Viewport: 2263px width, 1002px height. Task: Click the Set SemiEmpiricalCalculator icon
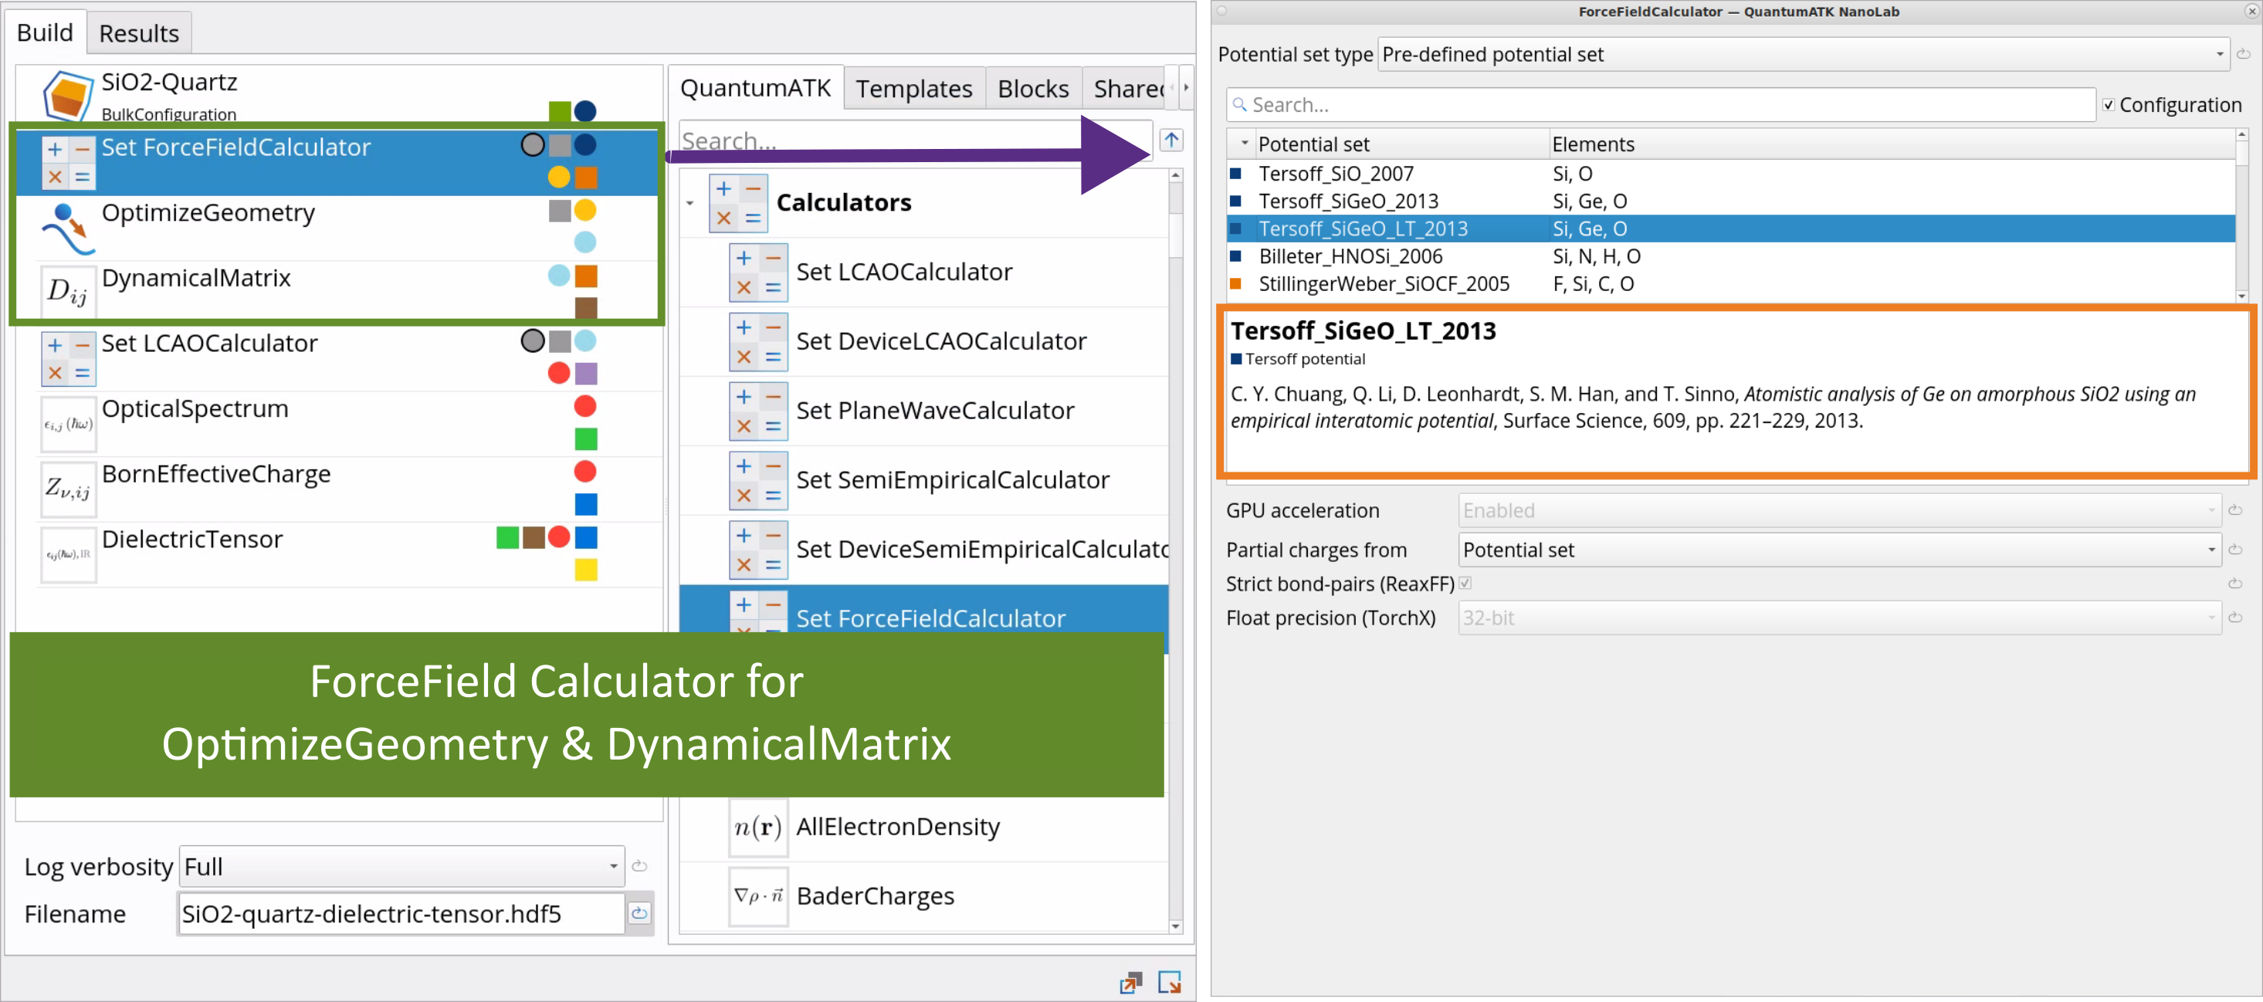[x=758, y=480]
